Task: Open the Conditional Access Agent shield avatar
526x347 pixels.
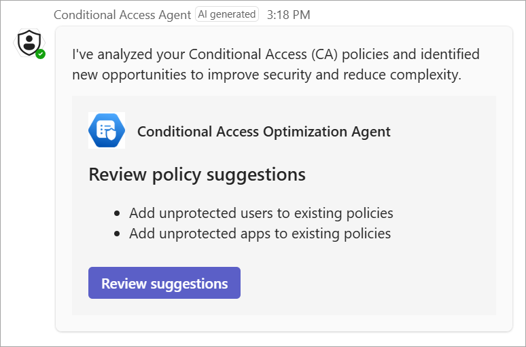Action: click(x=29, y=43)
